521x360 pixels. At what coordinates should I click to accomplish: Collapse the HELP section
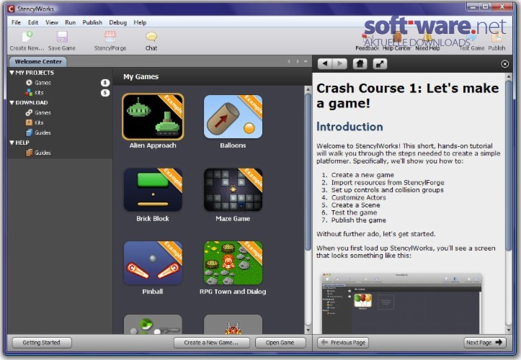[12, 143]
